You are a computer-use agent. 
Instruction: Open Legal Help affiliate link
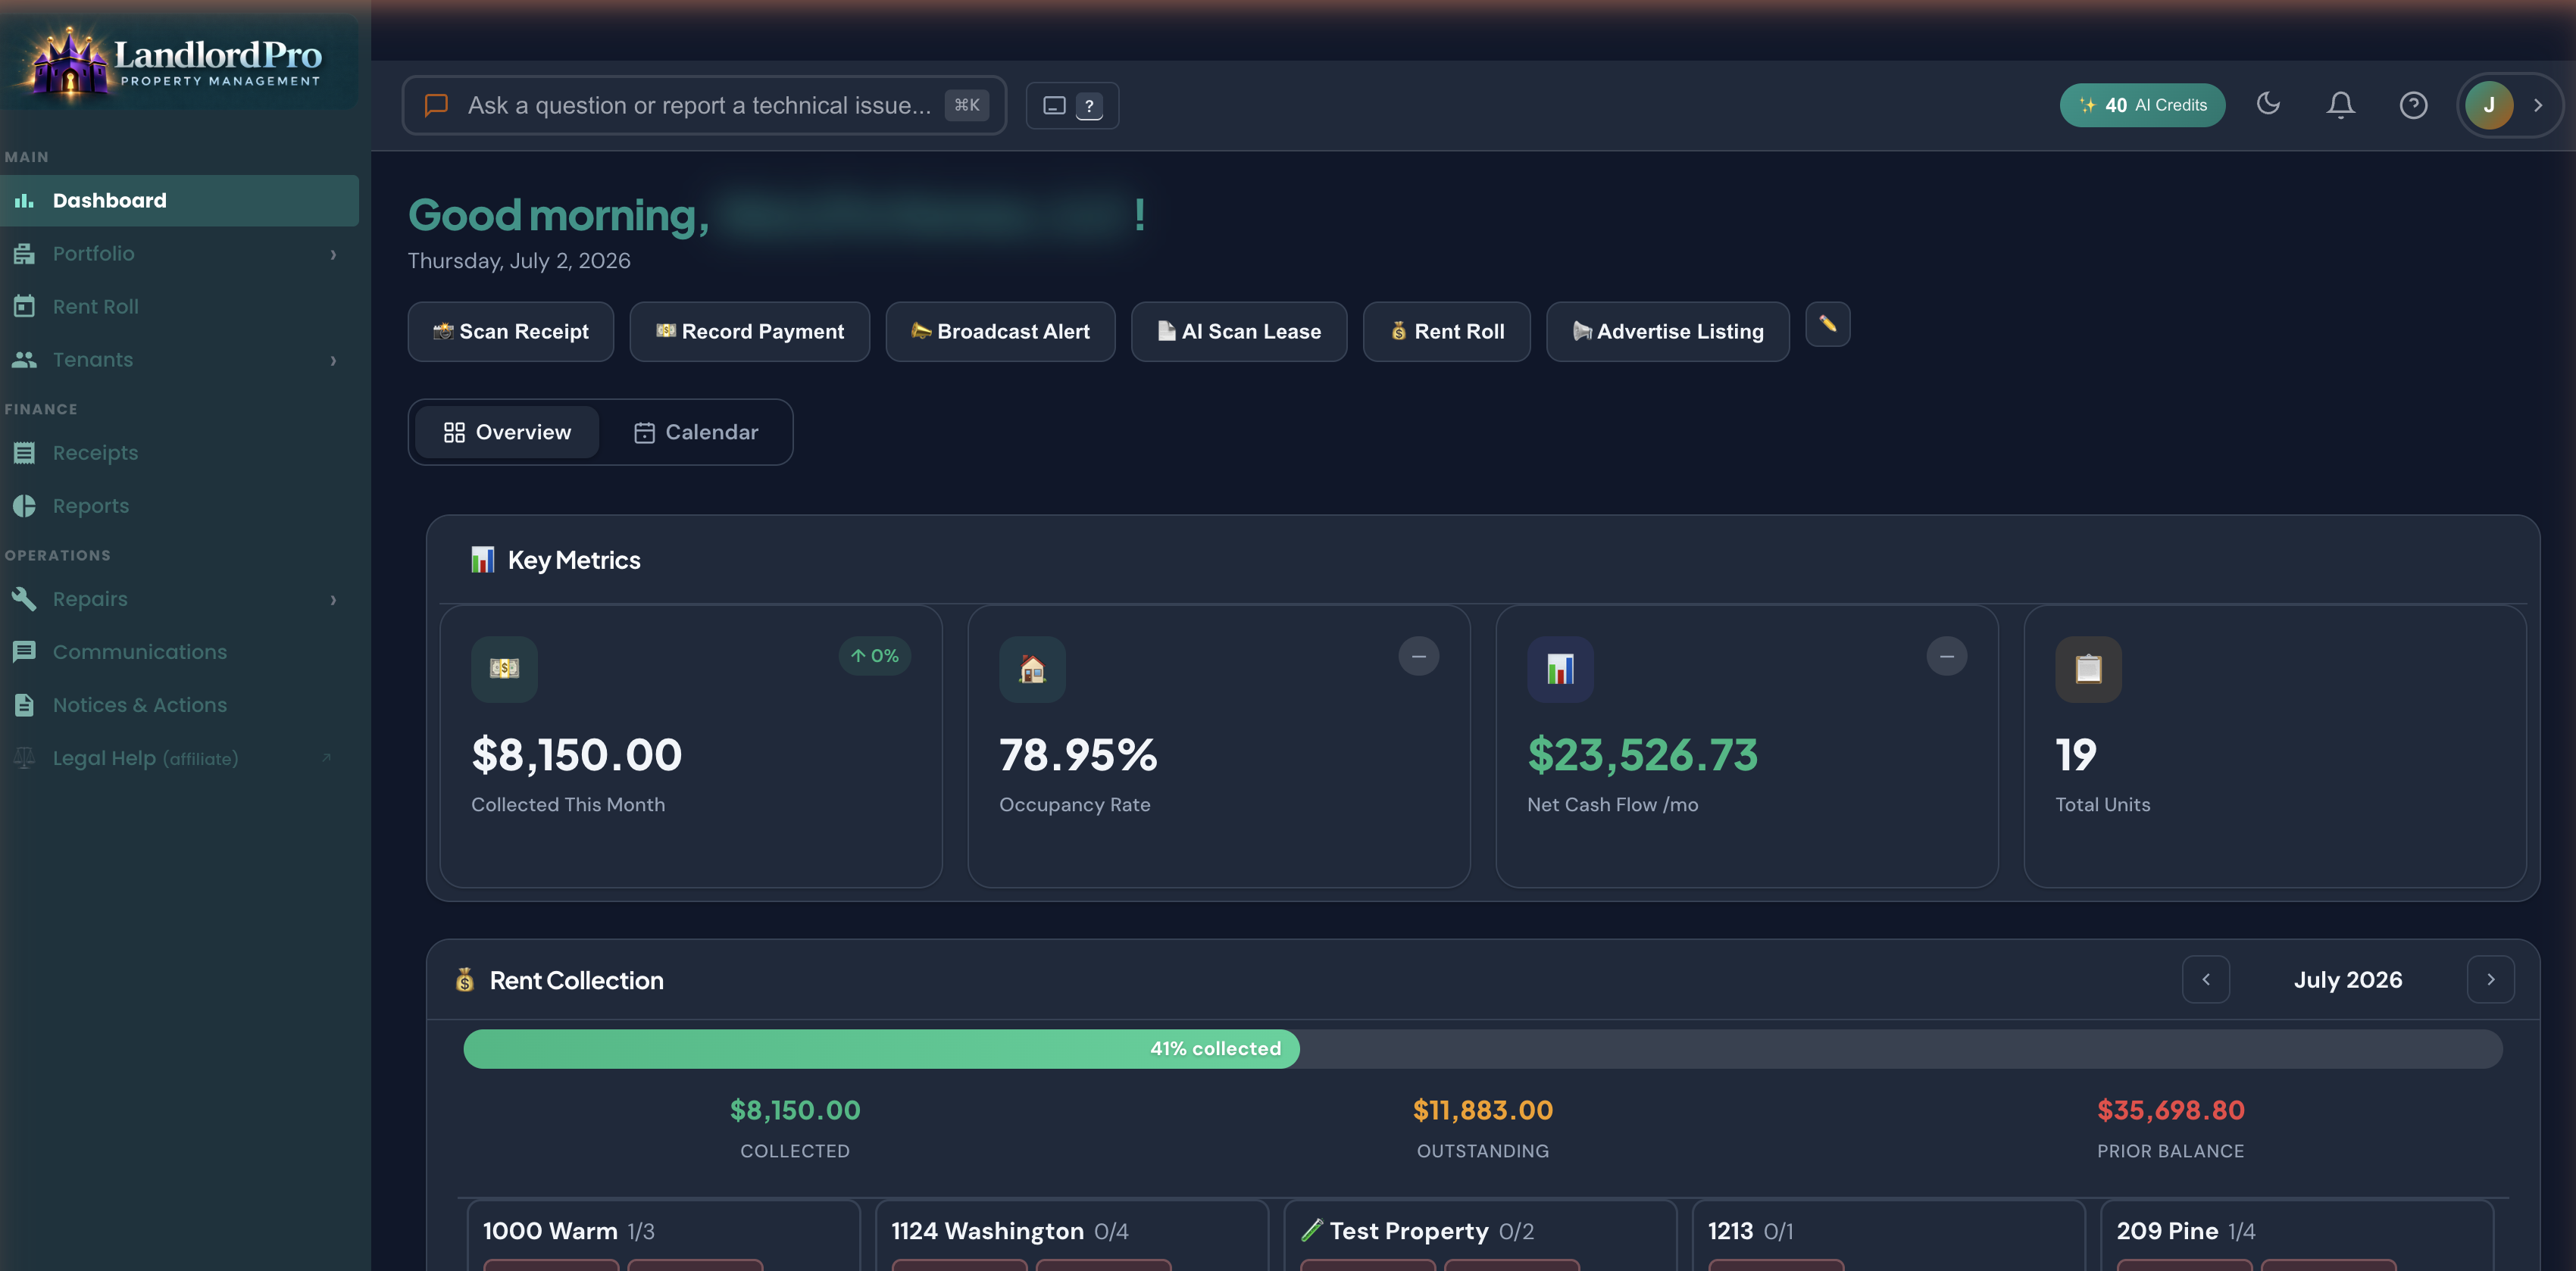[179, 757]
